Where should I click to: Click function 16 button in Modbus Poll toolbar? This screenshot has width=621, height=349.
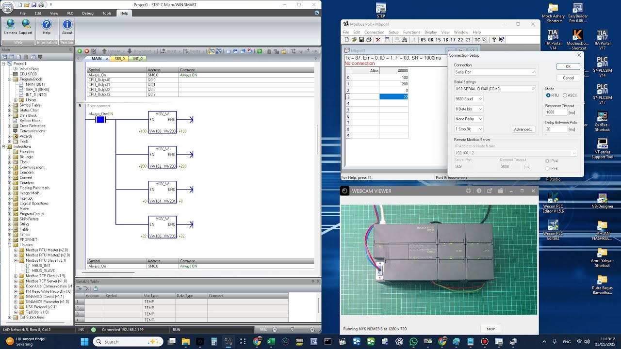[x=446, y=40]
